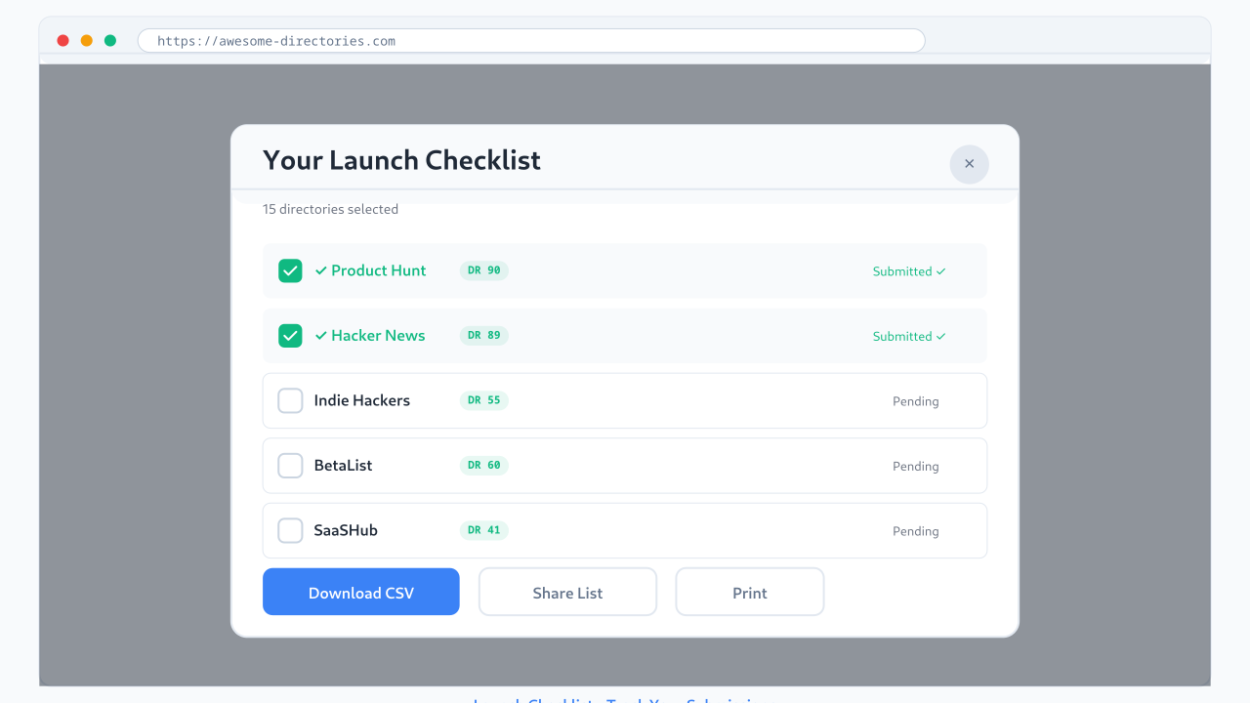Click the DR 41 badge for SaaSHub
The width and height of the screenshot is (1250, 703).
coord(483,530)
